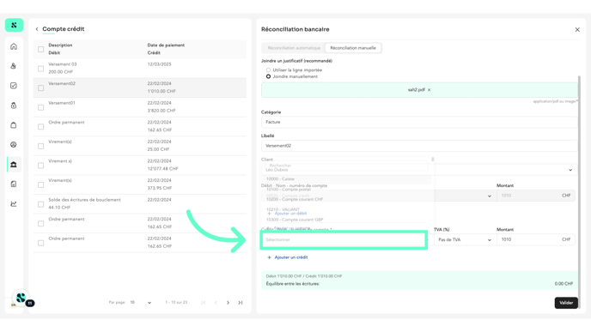This screenshot has height=332, width=591.
Task: Click the '1 - 10 sur 23' pagination text
Action: point(176,303)
